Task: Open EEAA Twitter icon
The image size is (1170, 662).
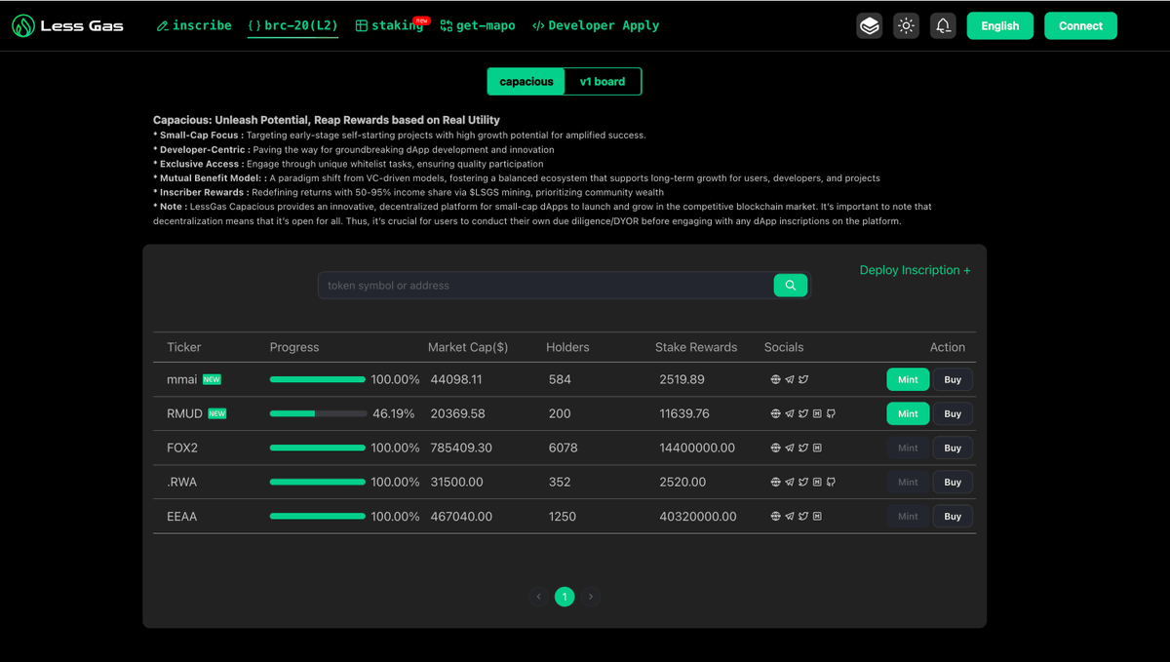Action: click(x=803, y=516)
